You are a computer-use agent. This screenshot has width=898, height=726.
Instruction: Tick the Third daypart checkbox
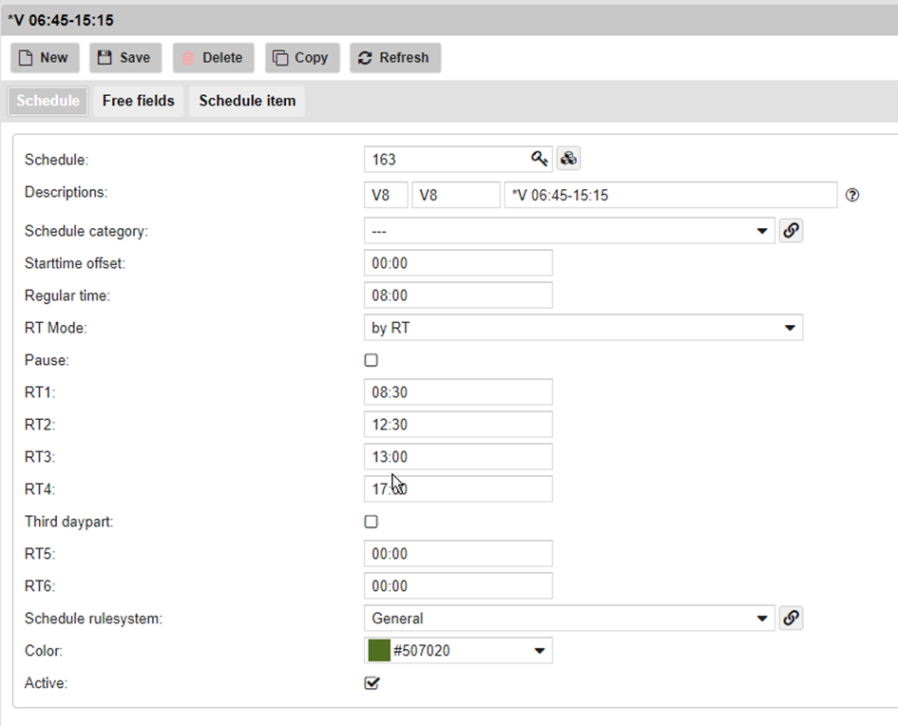click(372, 522)
